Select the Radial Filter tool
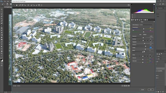This screenshot has height=93, width=166. 41,5
